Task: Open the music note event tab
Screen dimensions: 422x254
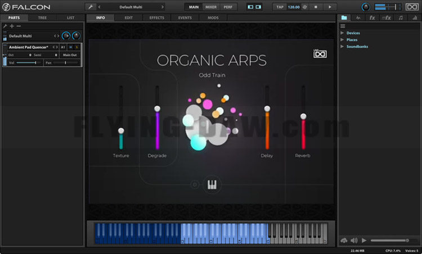Action: [x=401, y=18]
